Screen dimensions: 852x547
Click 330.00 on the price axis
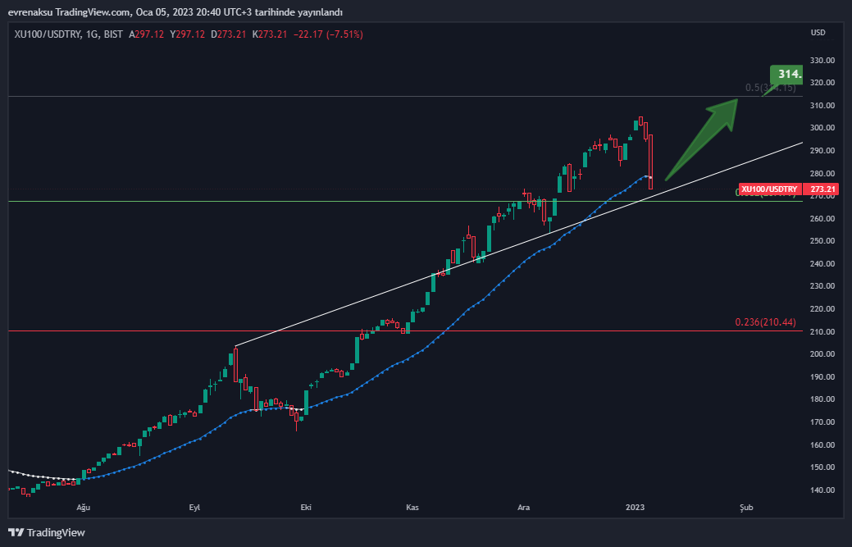click(822, 61)
